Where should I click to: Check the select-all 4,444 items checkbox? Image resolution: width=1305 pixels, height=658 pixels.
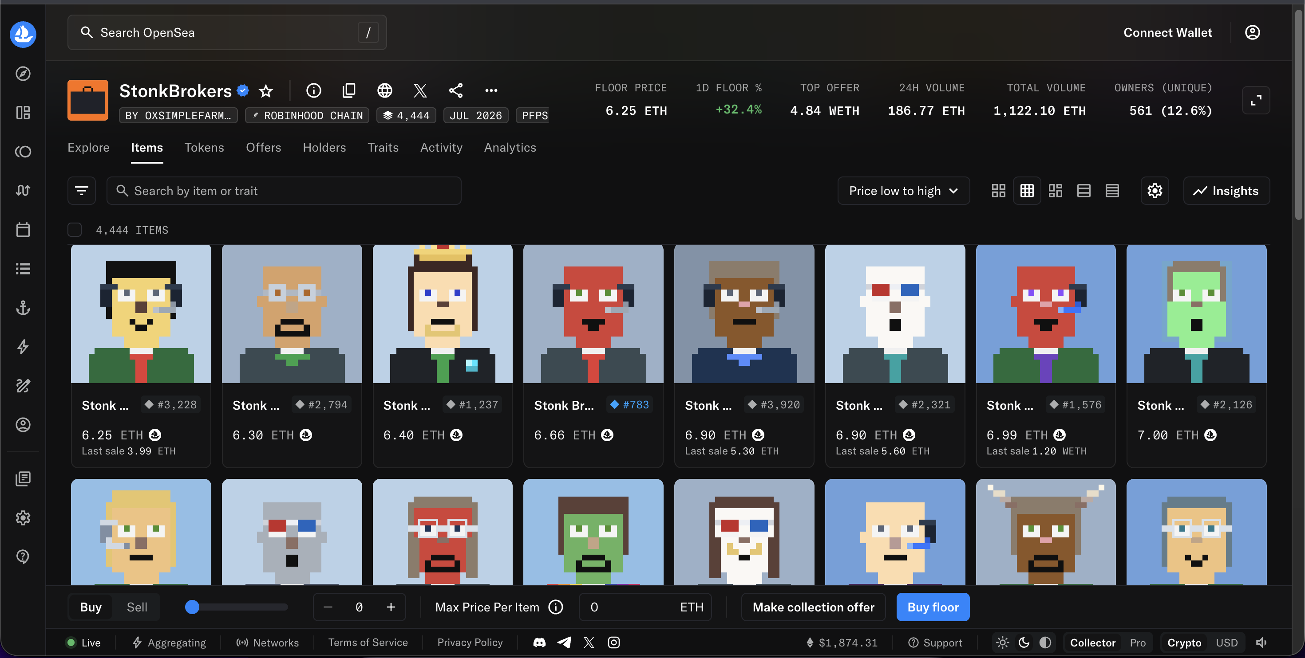pyautogui.click(x=75, y=230)
